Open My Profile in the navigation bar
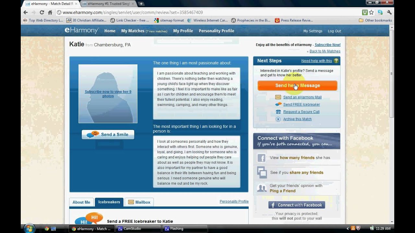 [x=183, y=31]
